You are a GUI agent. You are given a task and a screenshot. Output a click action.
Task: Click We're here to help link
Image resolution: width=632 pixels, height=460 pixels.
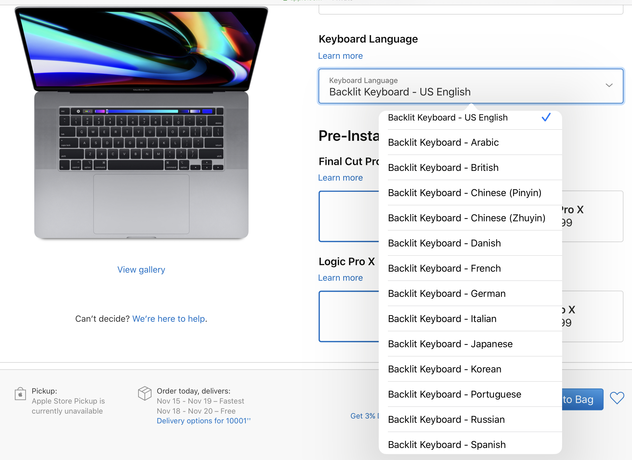tap(169, 319)
